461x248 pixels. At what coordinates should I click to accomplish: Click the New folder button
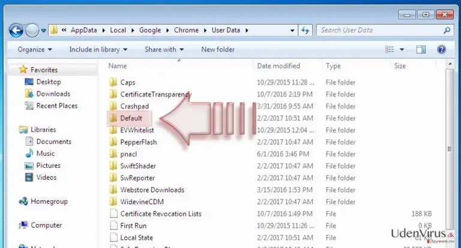pyautogui.click(x=218, y=49)
